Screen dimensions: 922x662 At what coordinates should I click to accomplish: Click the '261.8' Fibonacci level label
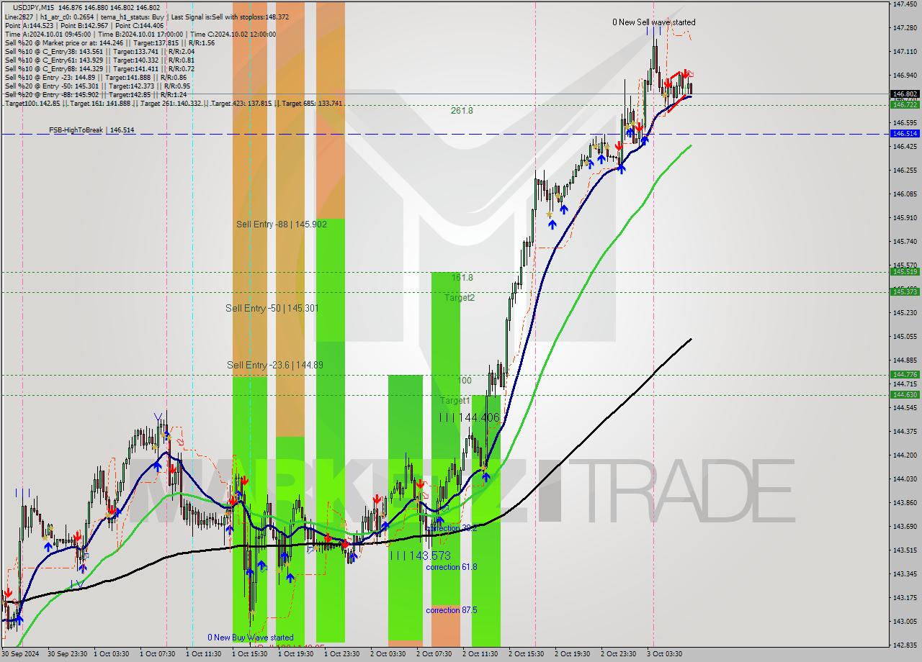click(462, 111)
